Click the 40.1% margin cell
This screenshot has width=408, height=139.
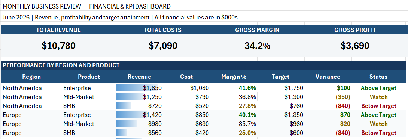234,115
